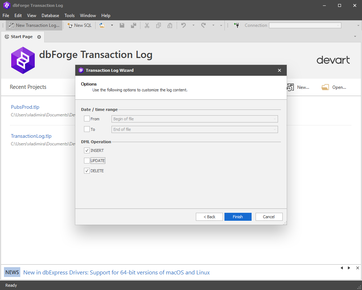Click the Copy toolbar icon
This screenshot has width=362, height=290.
[x=159, y=25]
